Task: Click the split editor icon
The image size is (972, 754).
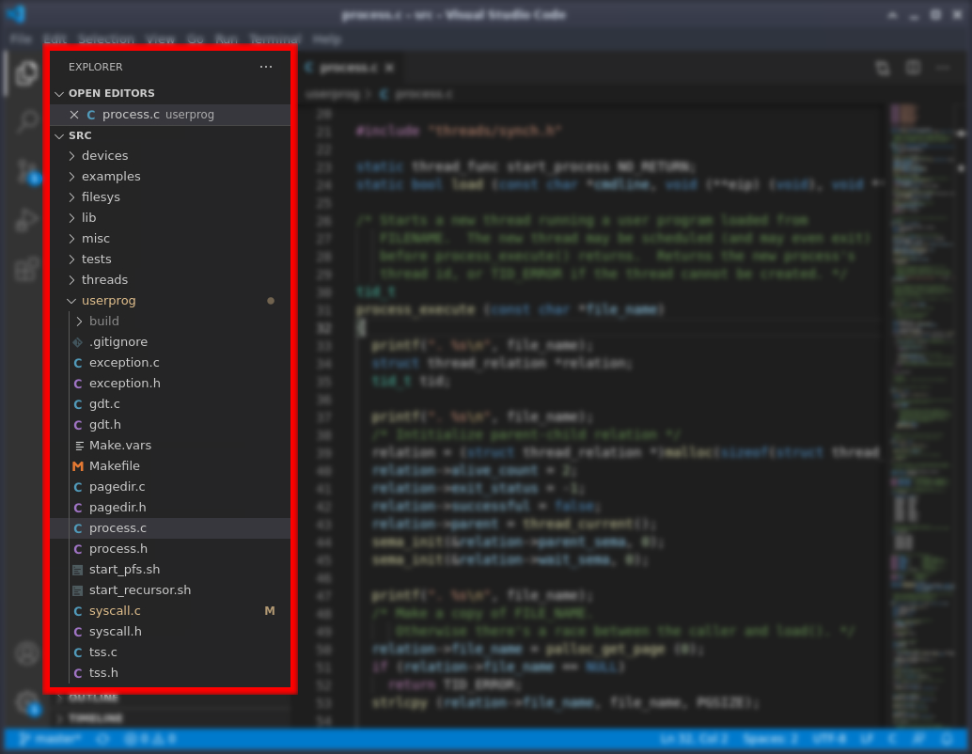Action: pyautogui.click(x=913, y=68)
